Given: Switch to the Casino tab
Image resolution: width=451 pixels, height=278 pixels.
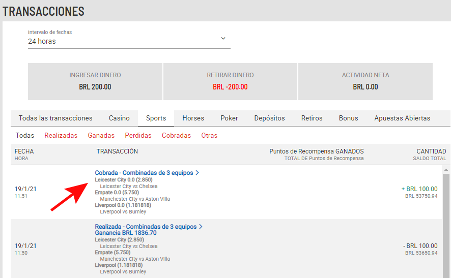Looking at the screenshot, I should [x=119, y=118].
